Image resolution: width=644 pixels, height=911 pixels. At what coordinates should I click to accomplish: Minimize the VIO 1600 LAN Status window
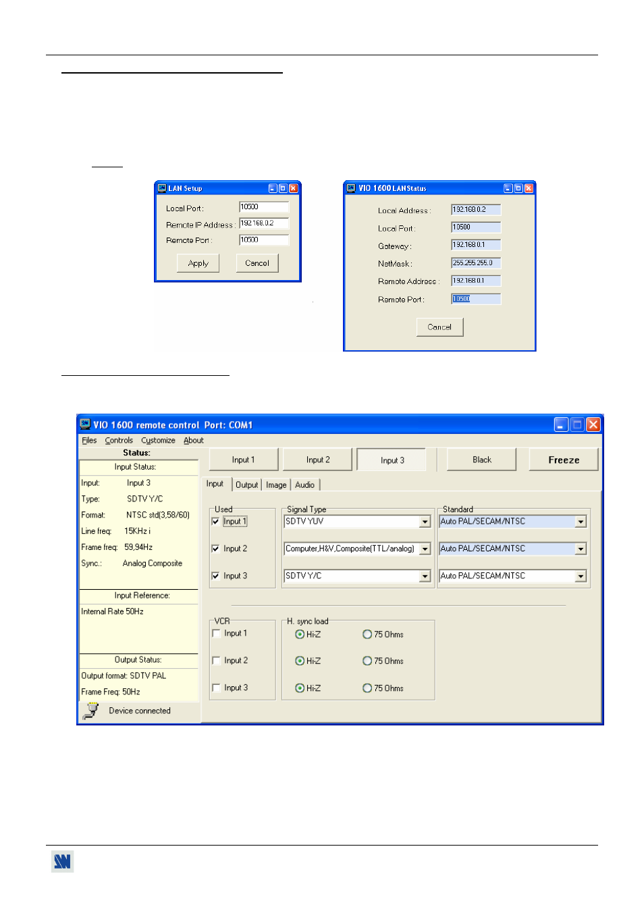(x=508, y=188)
